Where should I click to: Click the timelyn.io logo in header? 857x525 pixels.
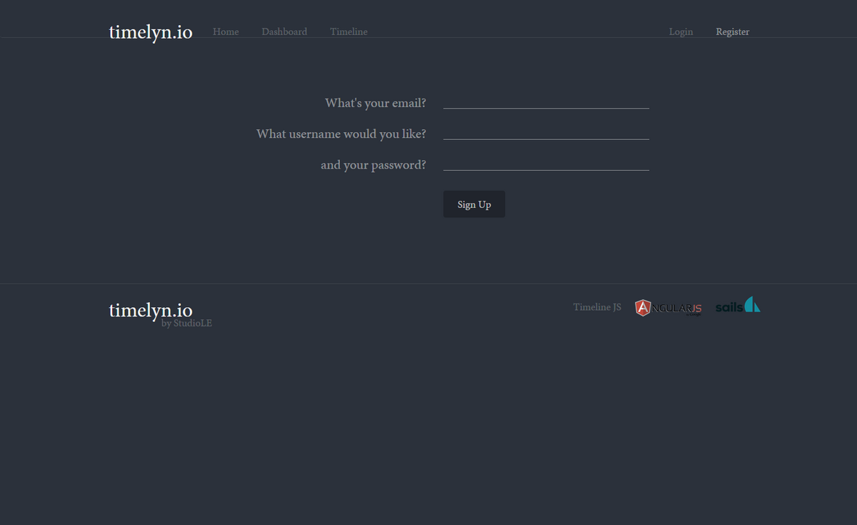[151, 32]
